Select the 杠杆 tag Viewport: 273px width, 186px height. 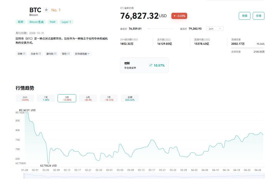click(x=20, y=22)
